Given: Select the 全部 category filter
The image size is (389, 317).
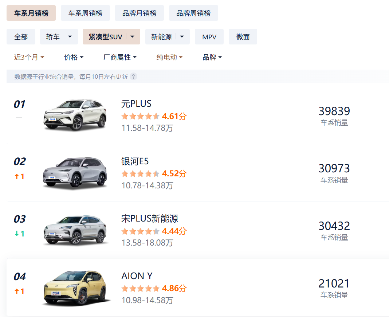Looking at the screenshot, I should 21,37.
